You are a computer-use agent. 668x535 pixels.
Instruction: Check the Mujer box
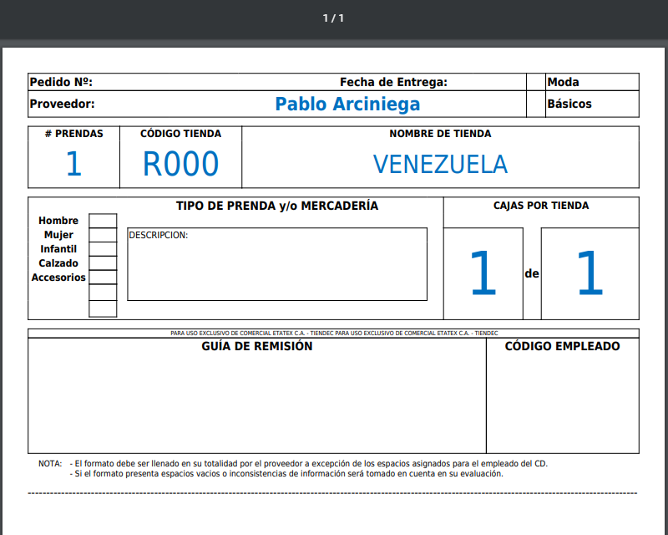103,235
